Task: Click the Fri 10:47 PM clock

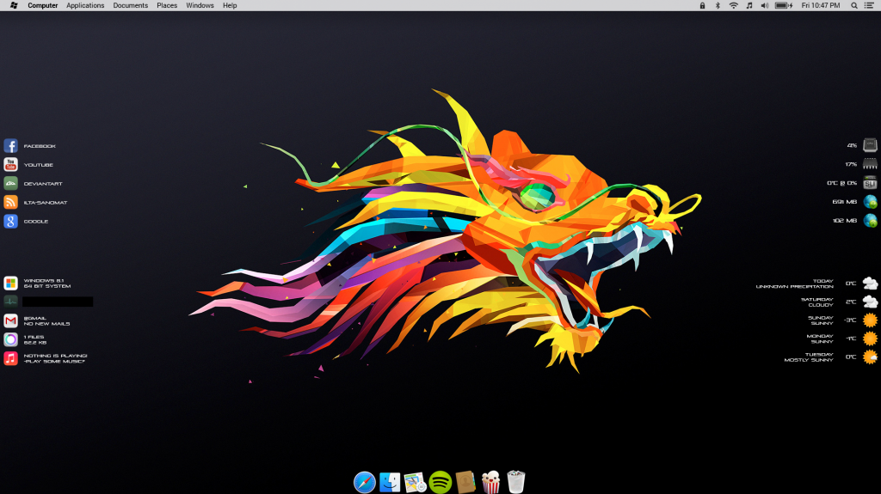Action: 821,5
